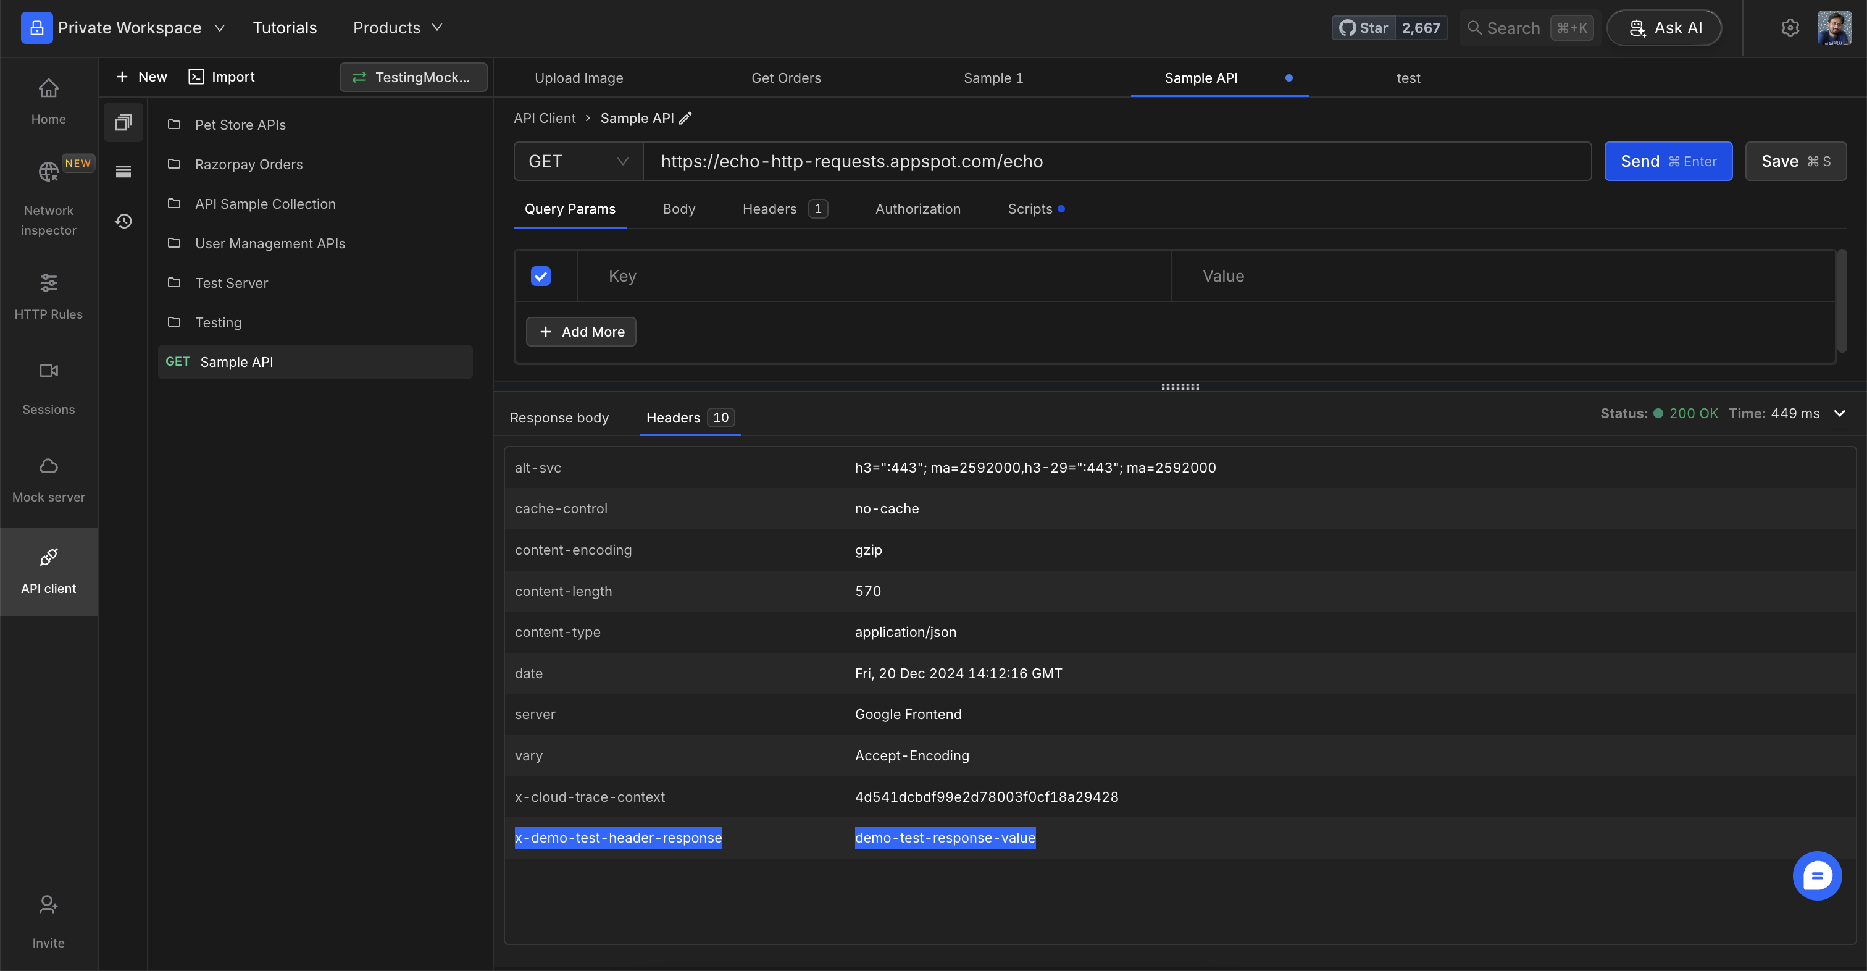Open the chat support bubble
1867x971 pixels.
point(1816,876)
